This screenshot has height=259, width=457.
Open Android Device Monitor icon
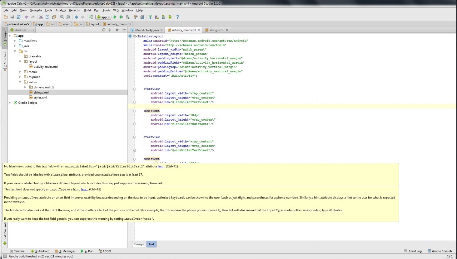[170, 17]
